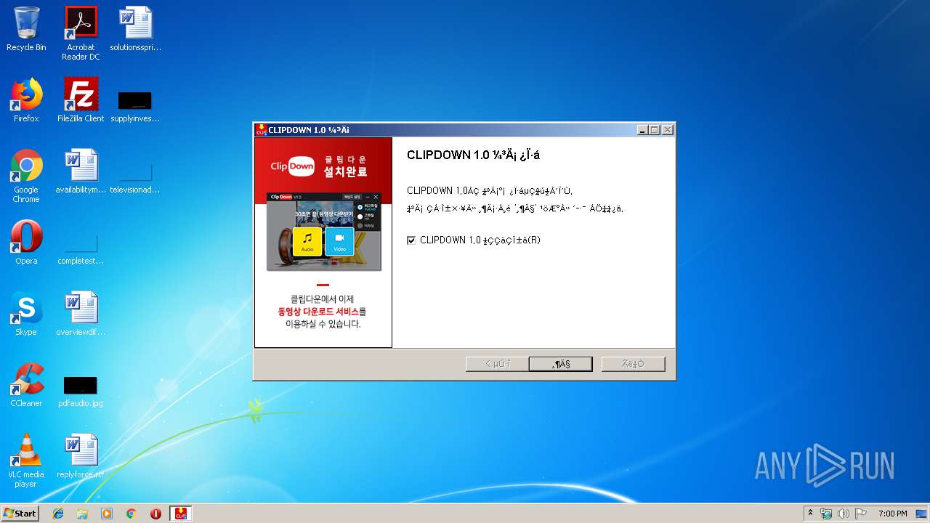Open the overviewdif Word document
This screenshot has width=930, height=523.
81,315
